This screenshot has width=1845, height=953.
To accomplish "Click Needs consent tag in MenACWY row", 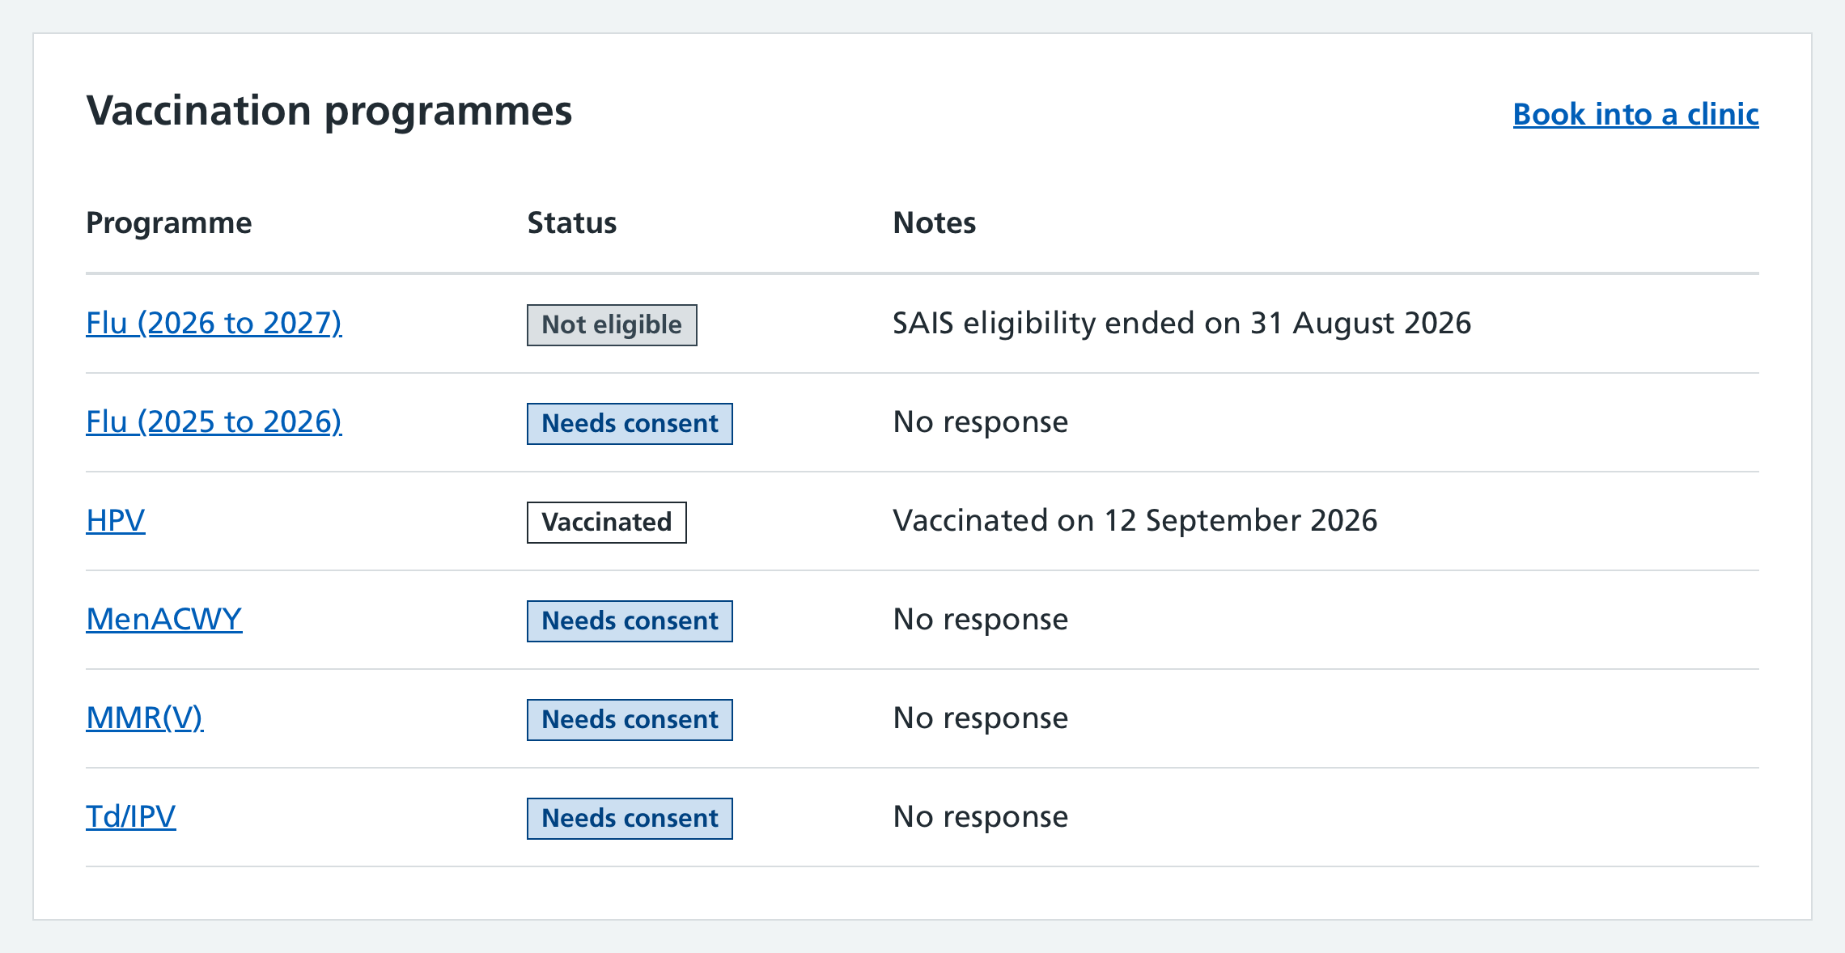I will coord(630,621).
